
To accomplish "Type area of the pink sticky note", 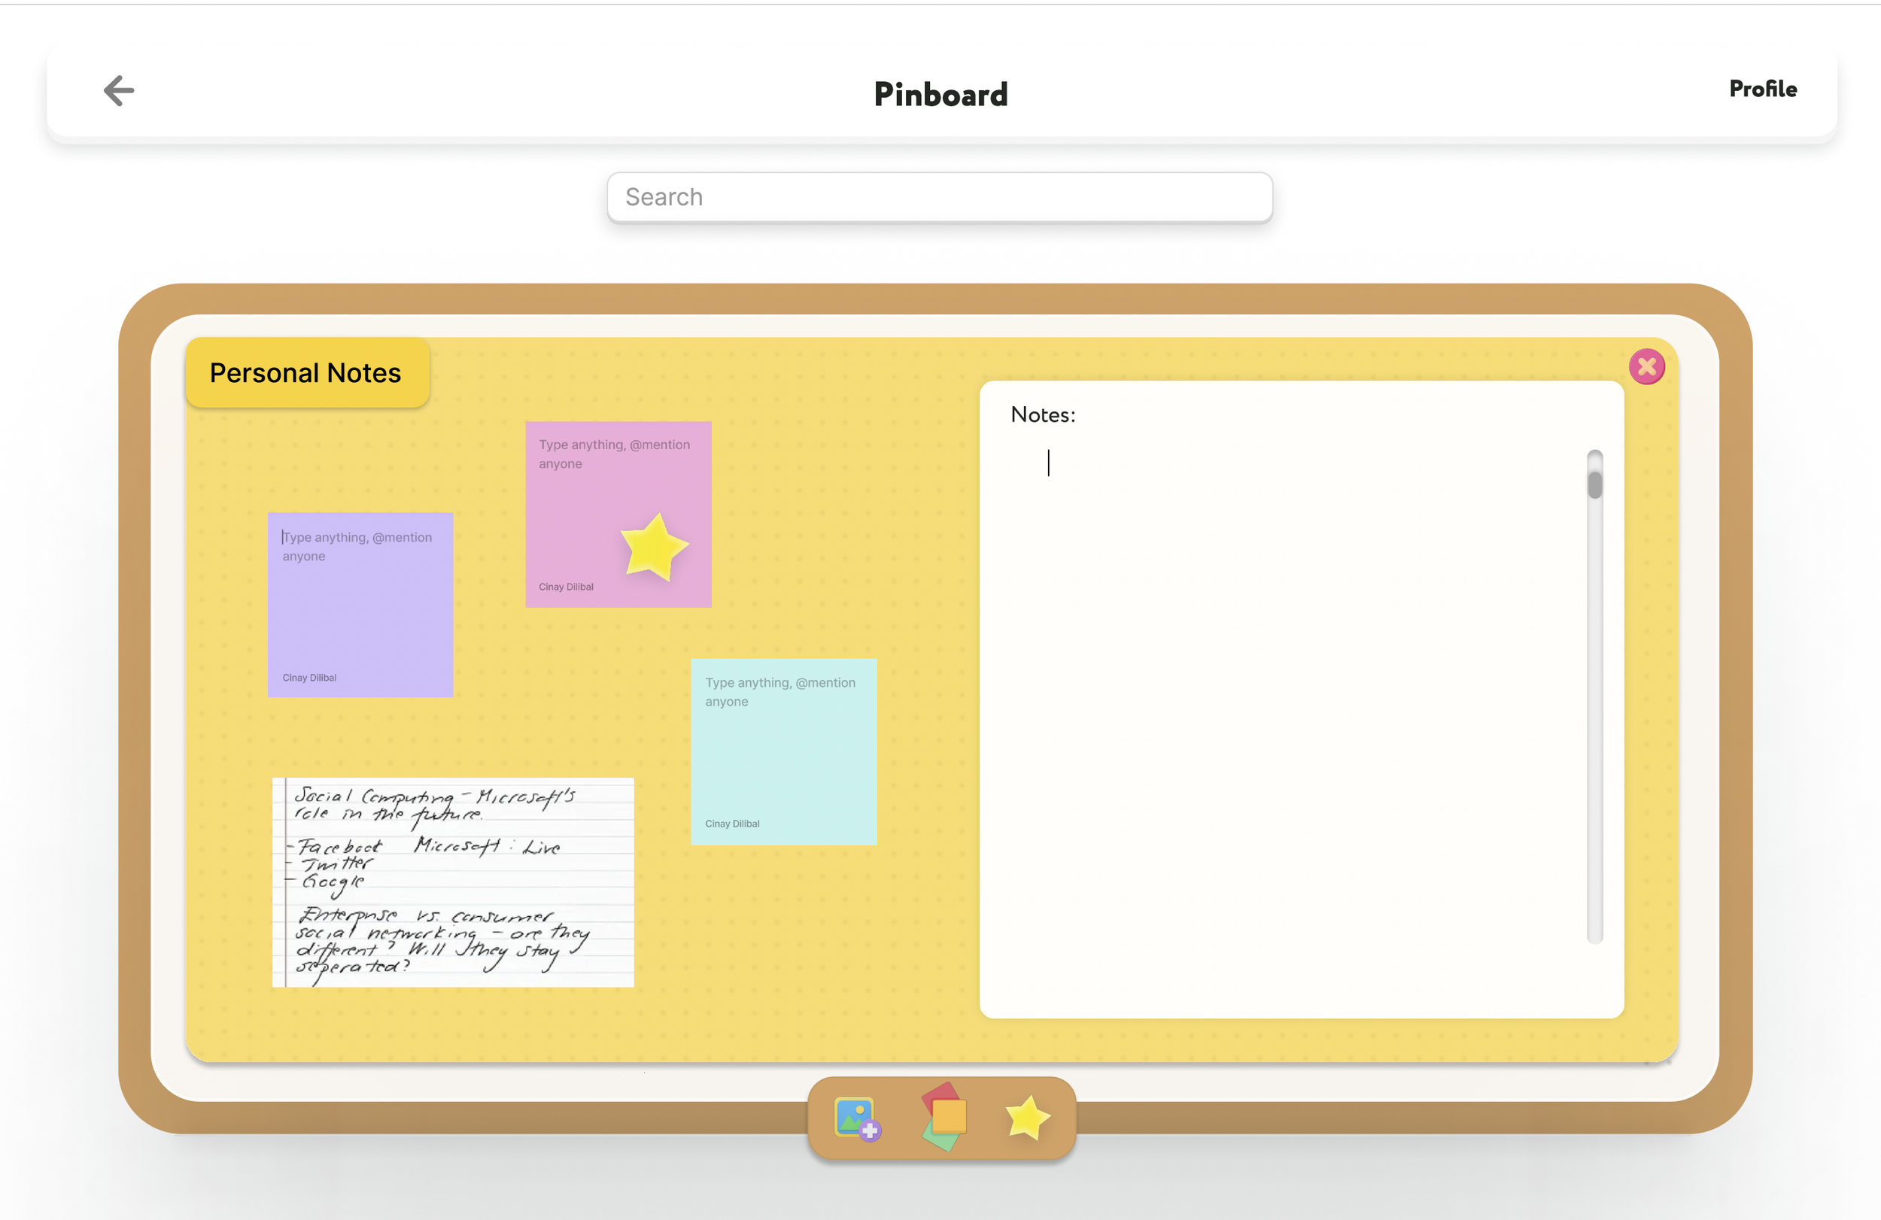I will click(x=615, y=454).
